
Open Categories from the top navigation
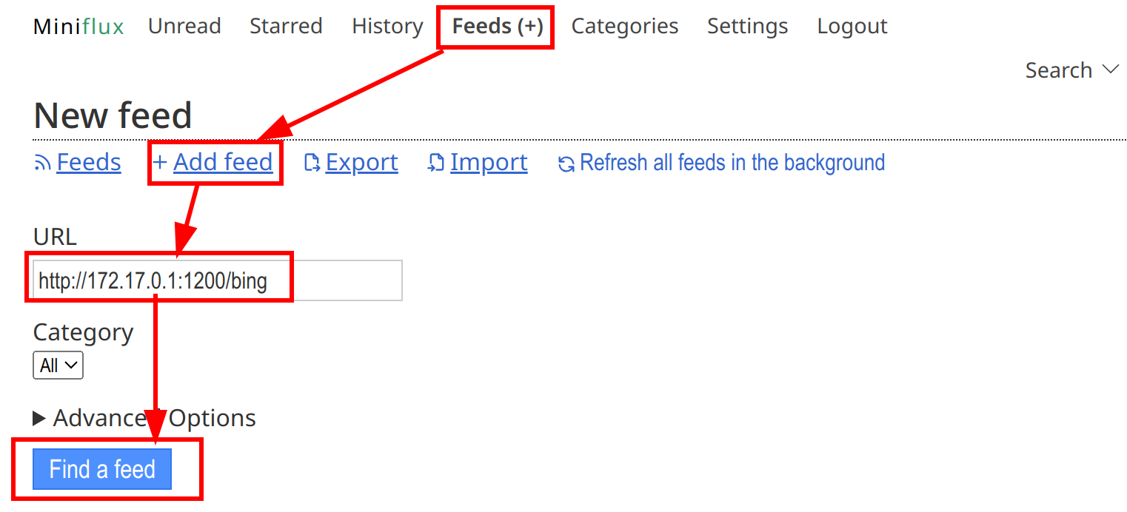pyautogui.click(x=625, y=27)
